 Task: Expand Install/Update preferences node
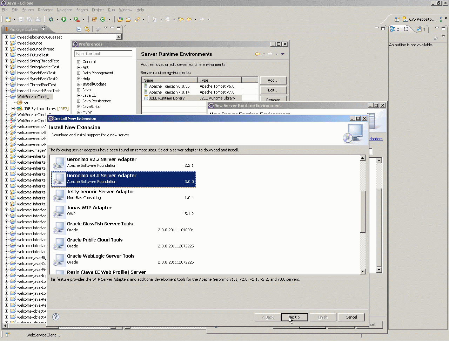(x=79, y=84)
